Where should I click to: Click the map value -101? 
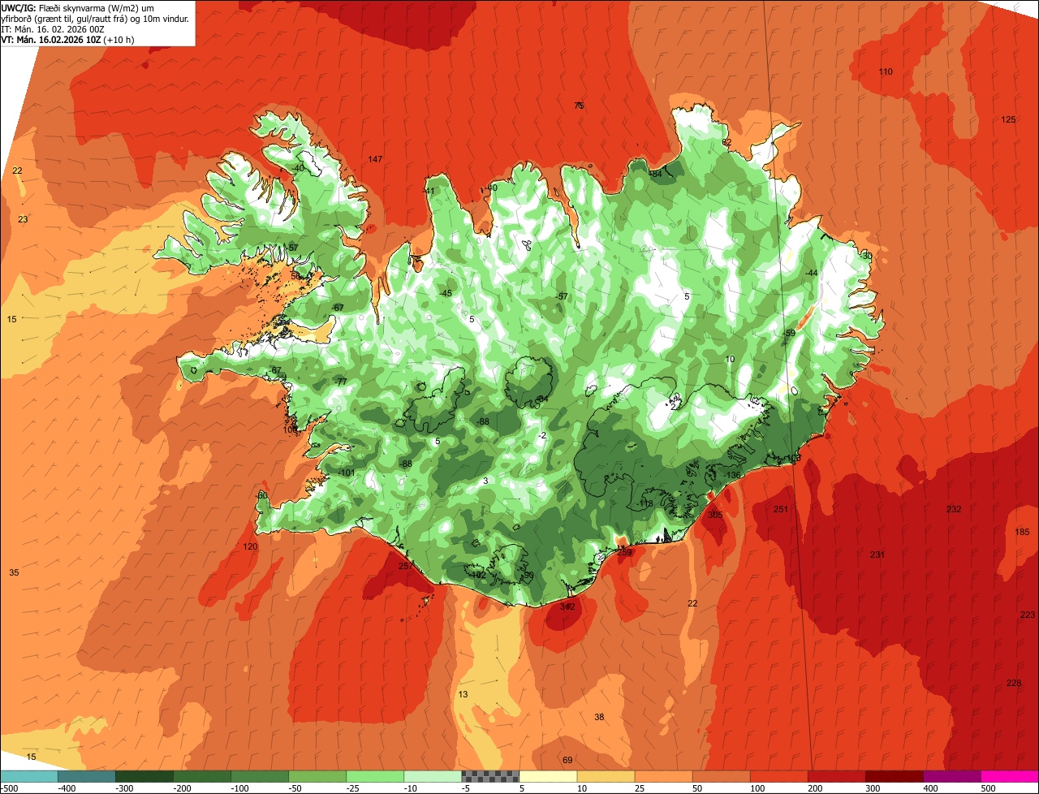347,473
